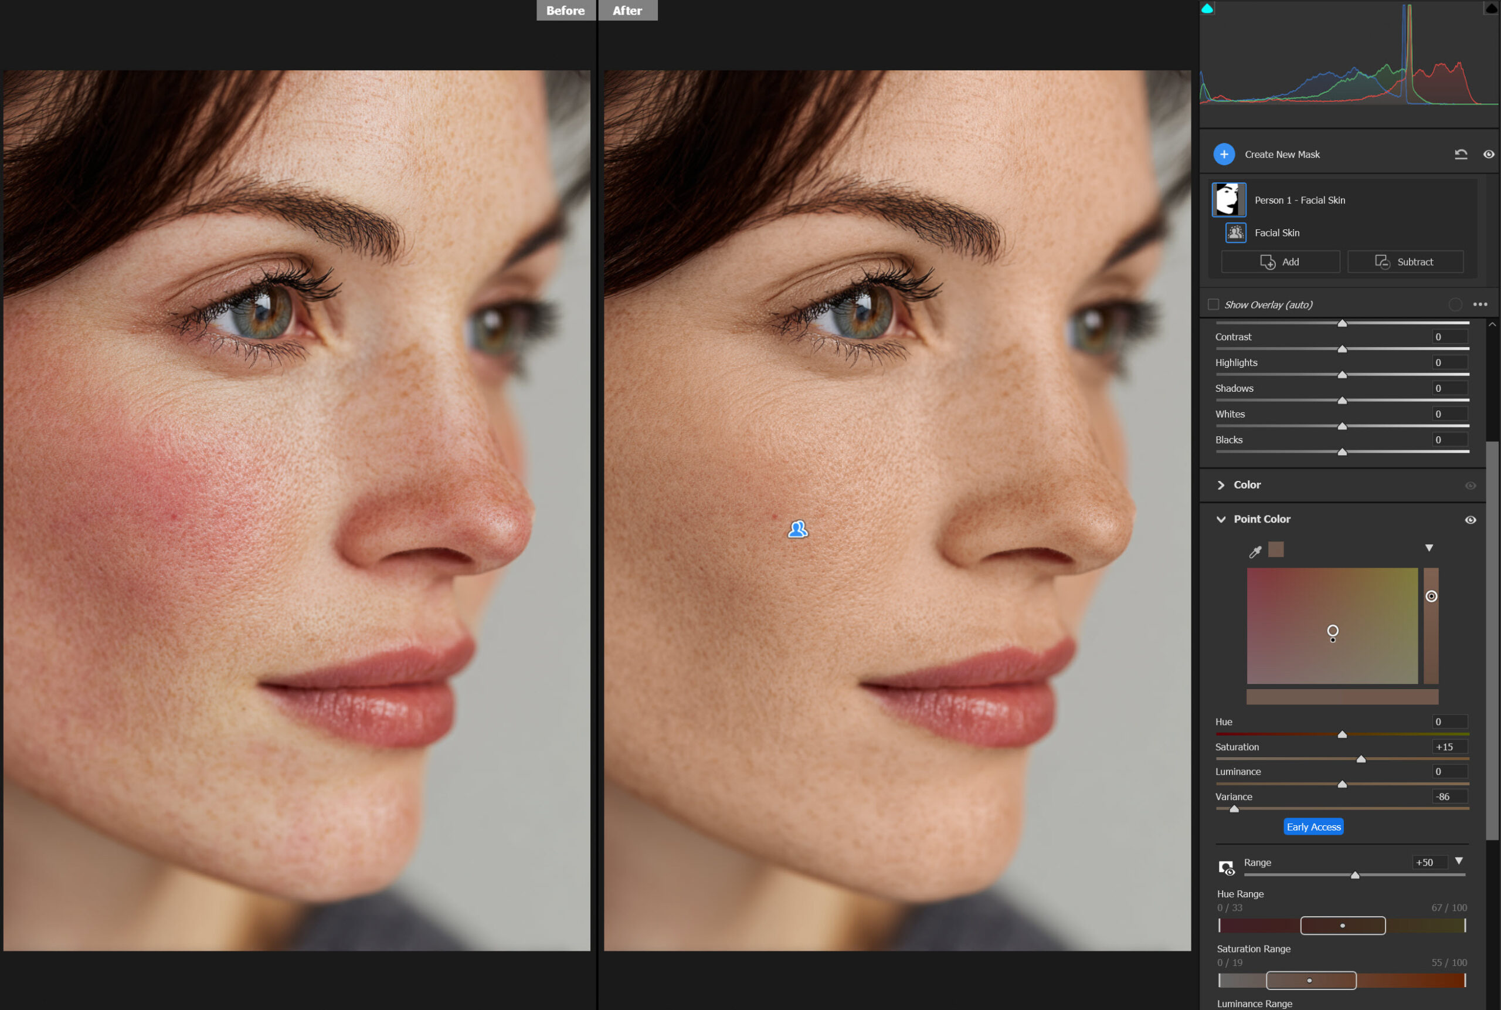Select the Person 1 - Facial Skin mask thumbnail
This screenshot has height=1010, width=1501.
(x=1228, y=199)
